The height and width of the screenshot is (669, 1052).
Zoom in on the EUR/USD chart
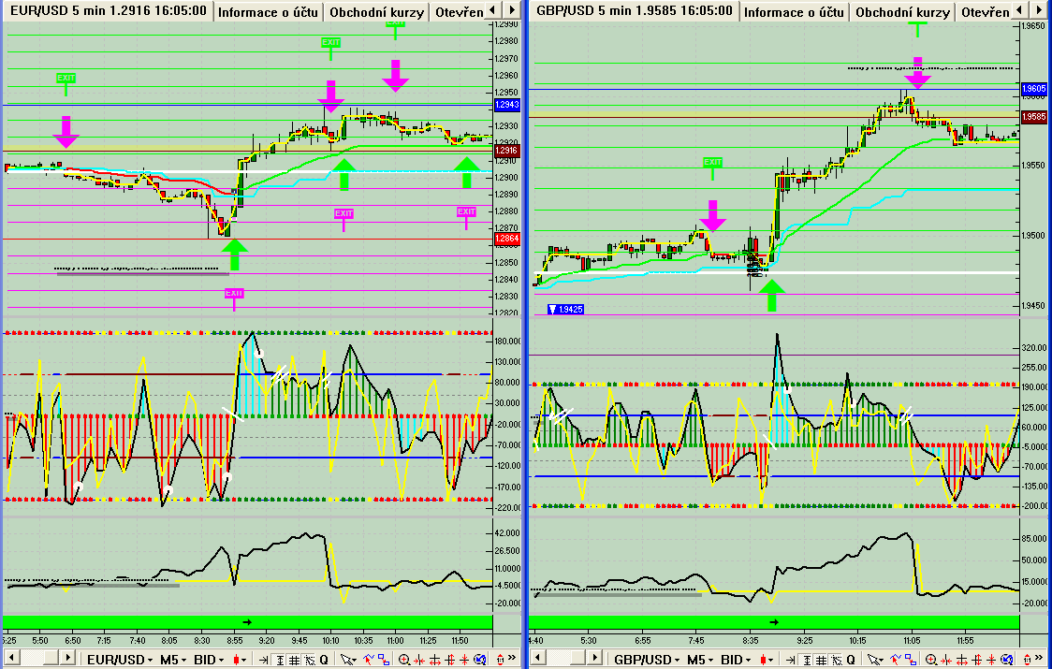click(x=404, y=660)
